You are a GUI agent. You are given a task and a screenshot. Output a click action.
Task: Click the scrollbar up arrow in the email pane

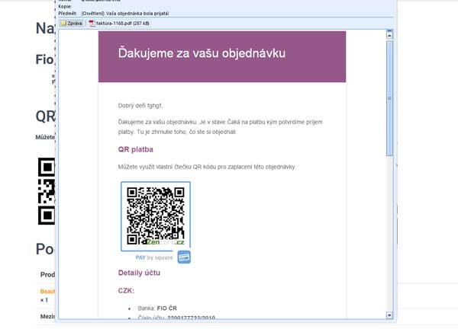tap(389, 35)
